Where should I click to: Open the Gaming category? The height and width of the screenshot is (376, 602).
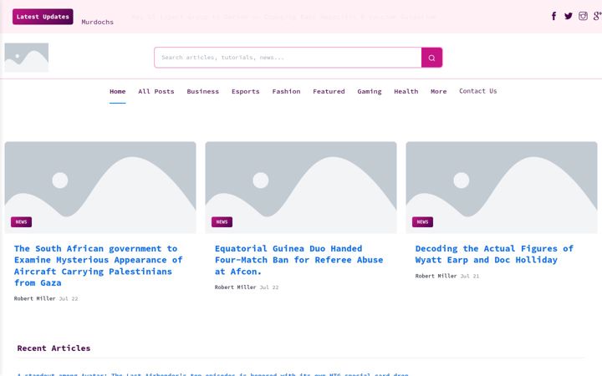tap(370, 91)
